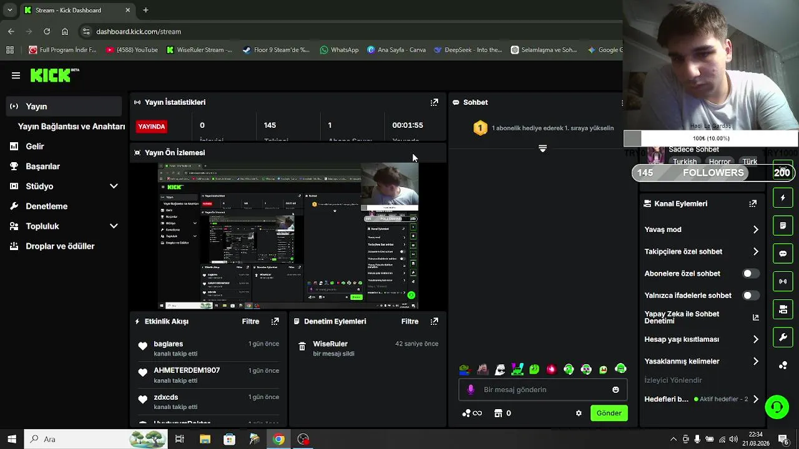Viewport: 799px width, 449px height.
Task: Click the browser address bar
Action: (x=350, y=31)
